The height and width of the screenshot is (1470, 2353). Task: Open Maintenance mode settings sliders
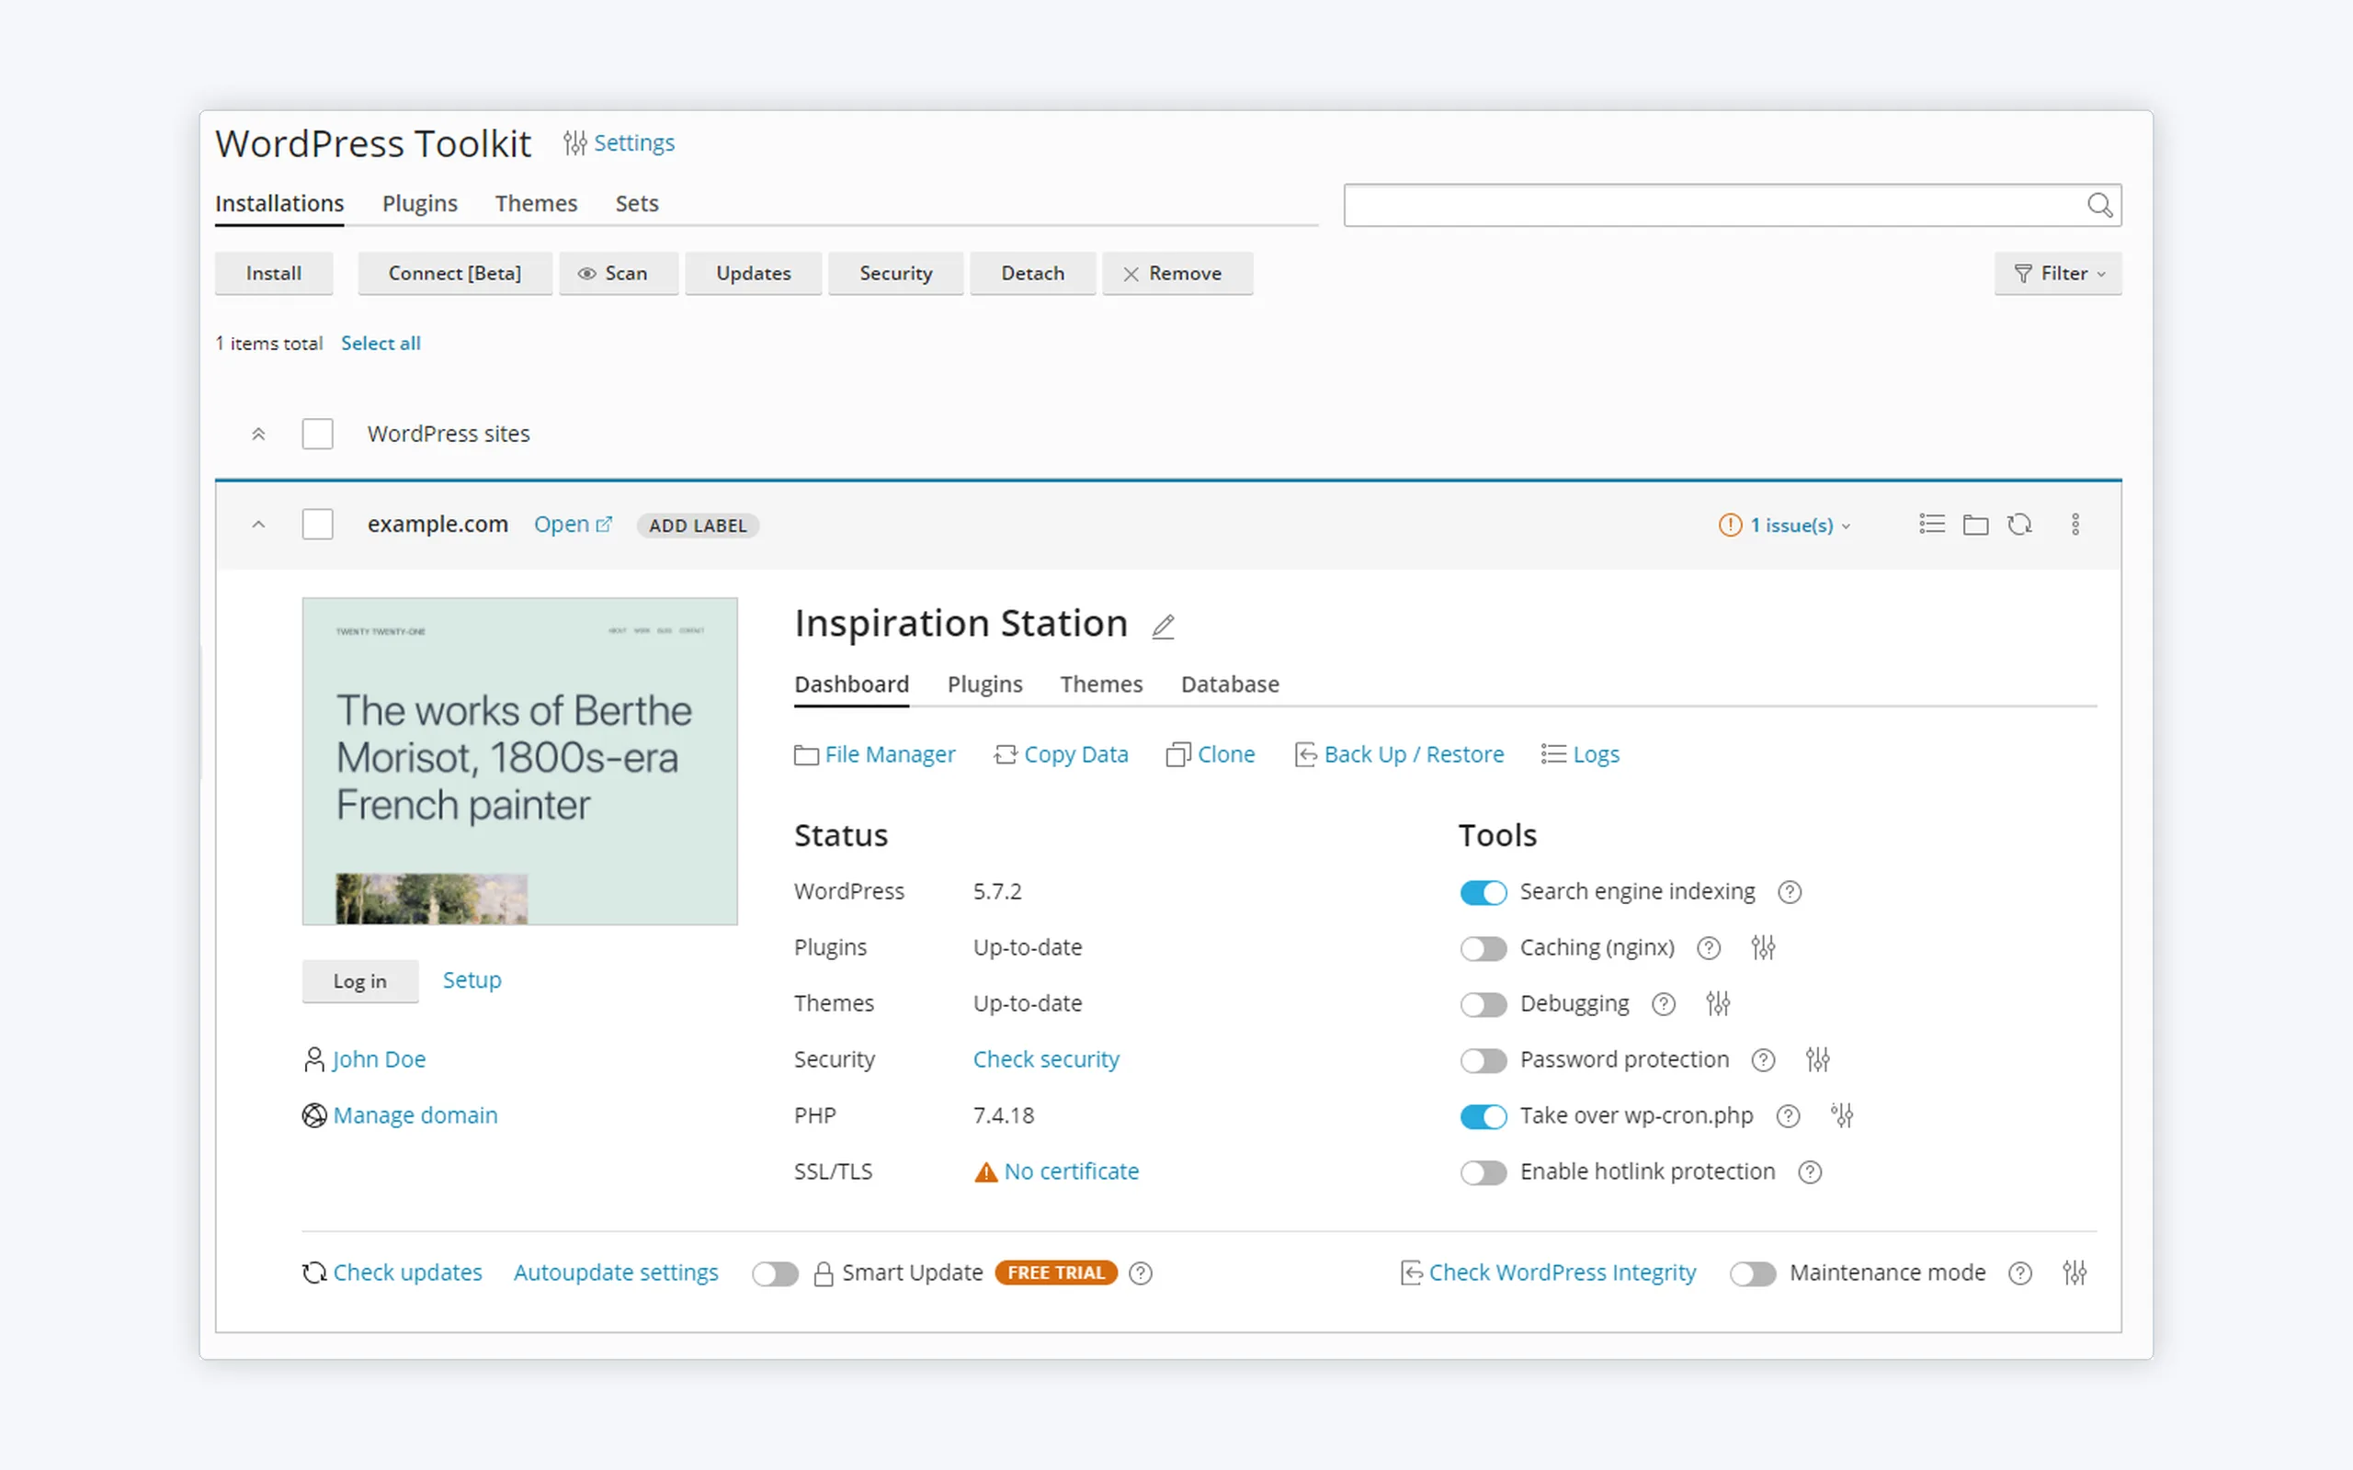[x=2074, y=1273]
